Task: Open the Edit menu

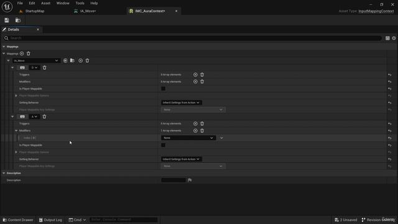Action: pos(32,3)
